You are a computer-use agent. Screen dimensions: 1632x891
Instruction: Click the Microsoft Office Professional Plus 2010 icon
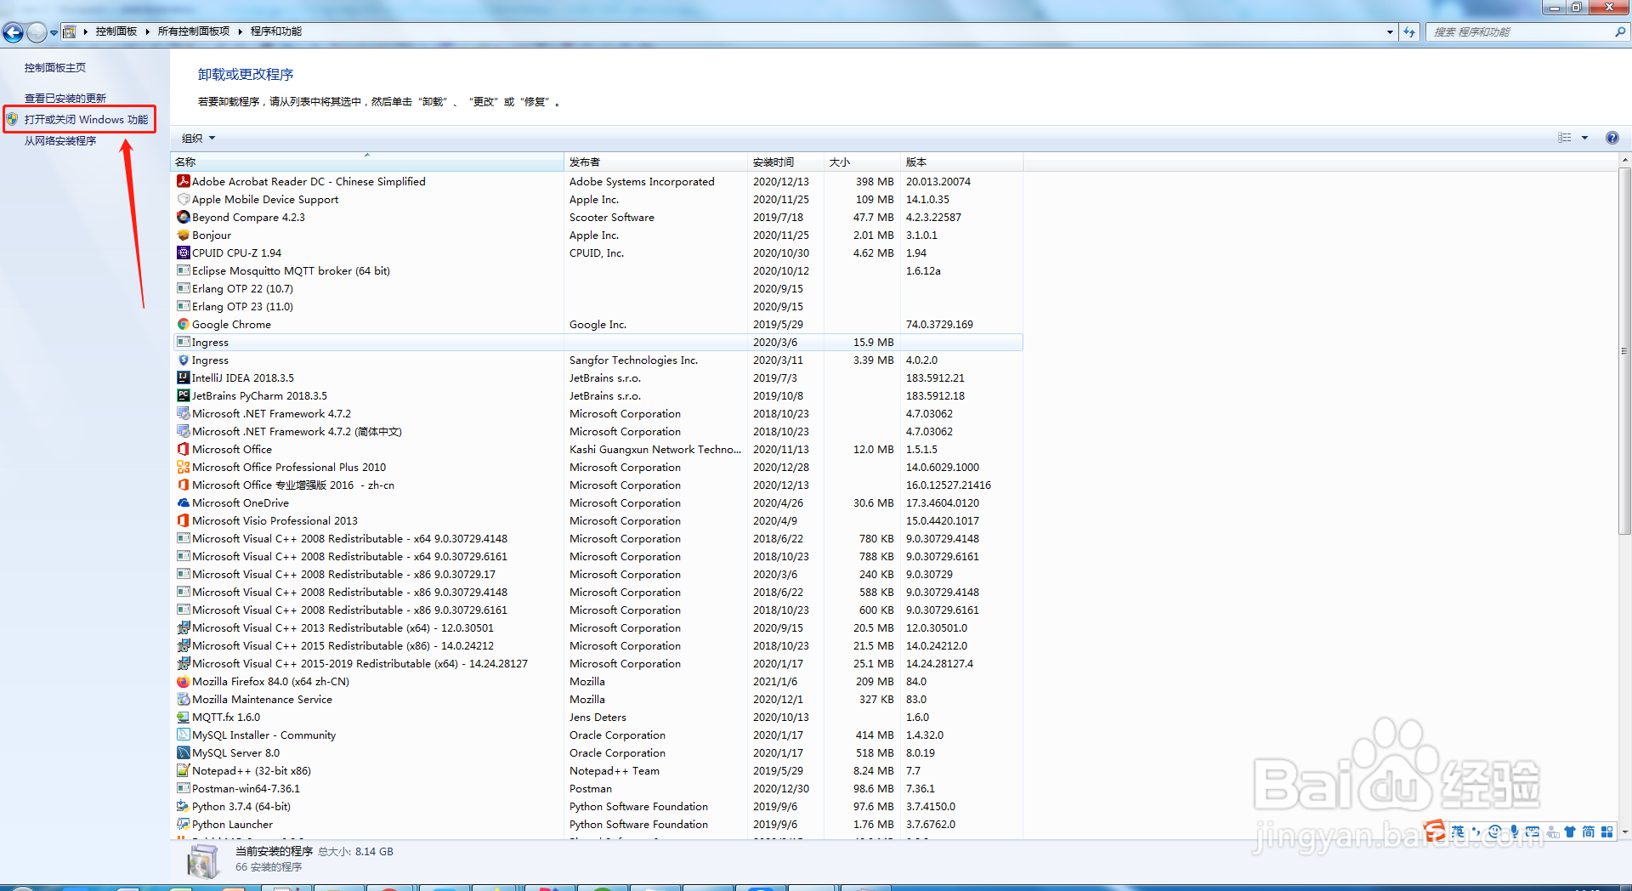pos(183,467)
